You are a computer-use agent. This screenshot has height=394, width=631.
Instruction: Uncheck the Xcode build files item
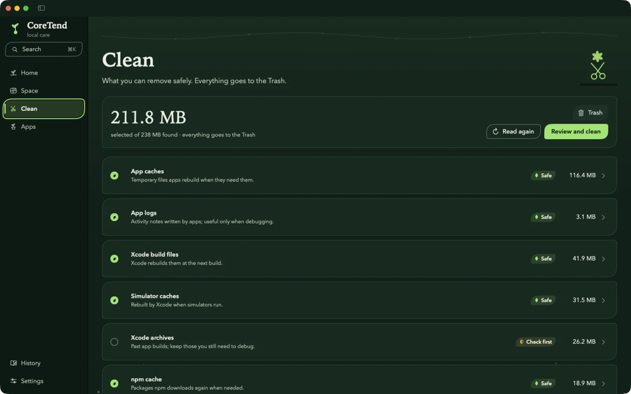(114, 259)
